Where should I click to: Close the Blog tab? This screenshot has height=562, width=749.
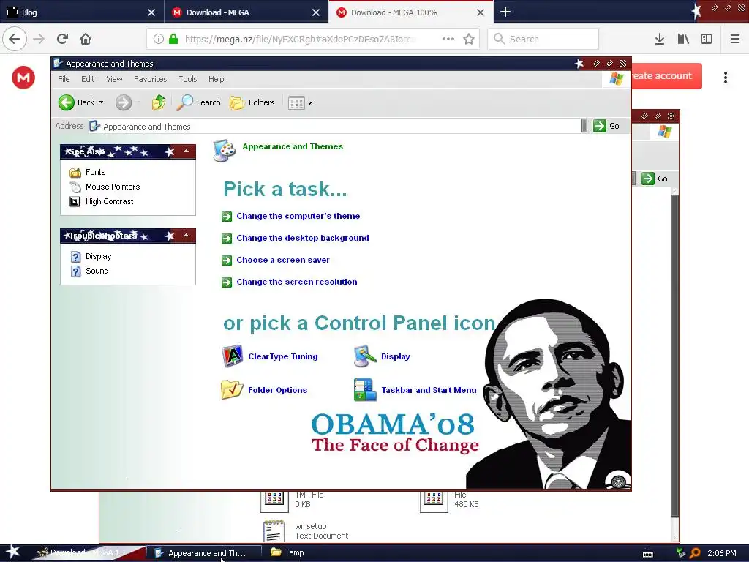point(151,12)
